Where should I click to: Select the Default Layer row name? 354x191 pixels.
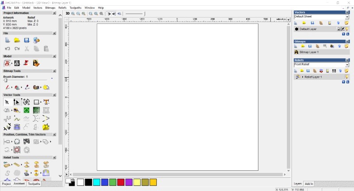(308, 29)
